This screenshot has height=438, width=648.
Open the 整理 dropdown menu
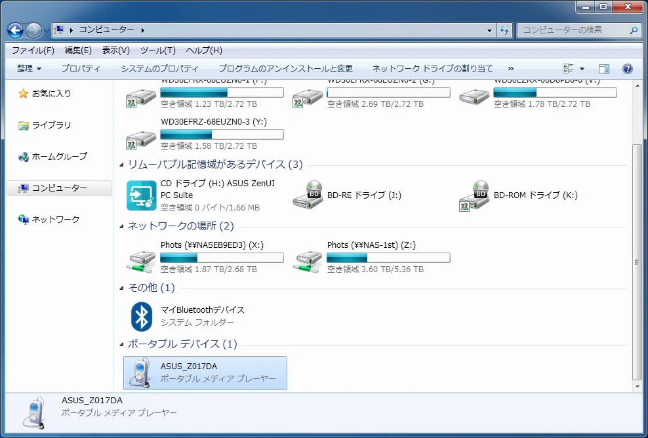29,69
